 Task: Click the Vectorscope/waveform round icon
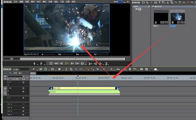coord(151,69)
